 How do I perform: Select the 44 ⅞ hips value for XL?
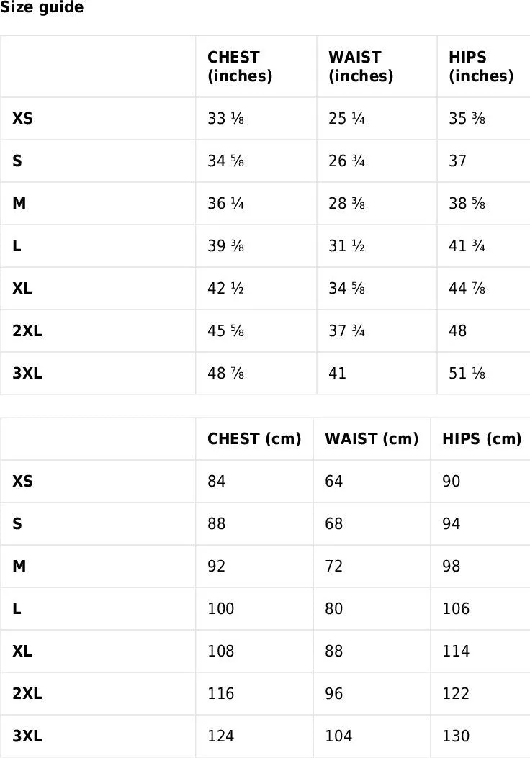pos(467,289)
